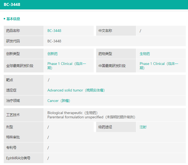
Task: Click the BC-3448 page title header
Action: click(x=12, y=5)
